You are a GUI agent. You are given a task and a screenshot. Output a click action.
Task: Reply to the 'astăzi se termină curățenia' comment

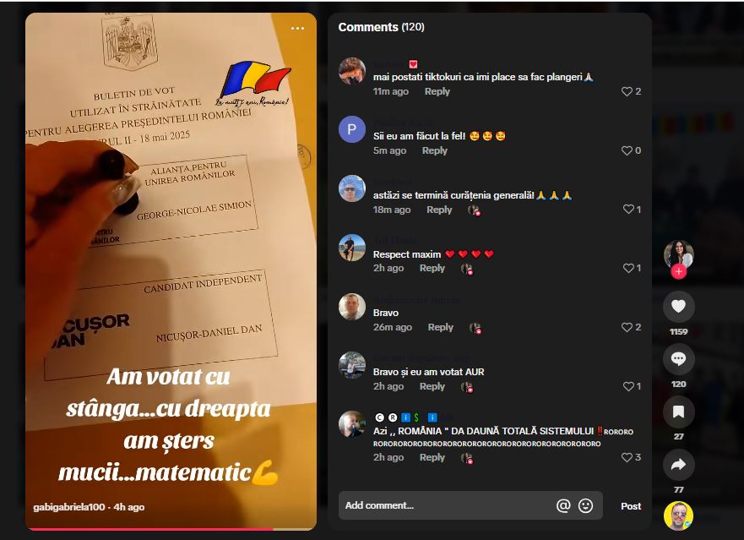(439, 210)
